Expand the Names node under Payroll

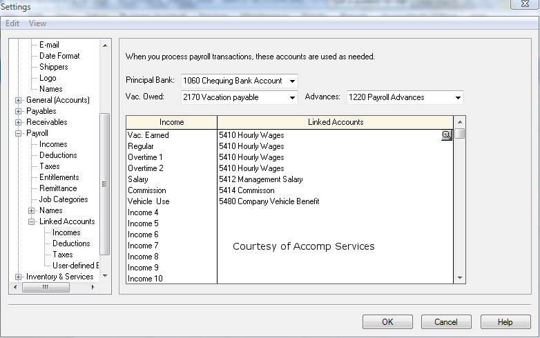[31, 211]
